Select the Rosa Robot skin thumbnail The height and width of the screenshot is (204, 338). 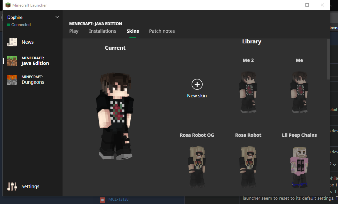pyautogui.click(x=248, y=167)
